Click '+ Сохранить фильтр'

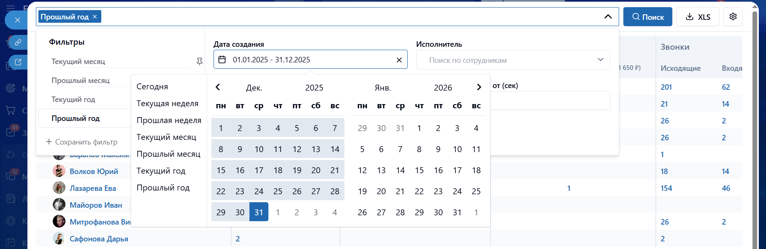pos(81,142)
